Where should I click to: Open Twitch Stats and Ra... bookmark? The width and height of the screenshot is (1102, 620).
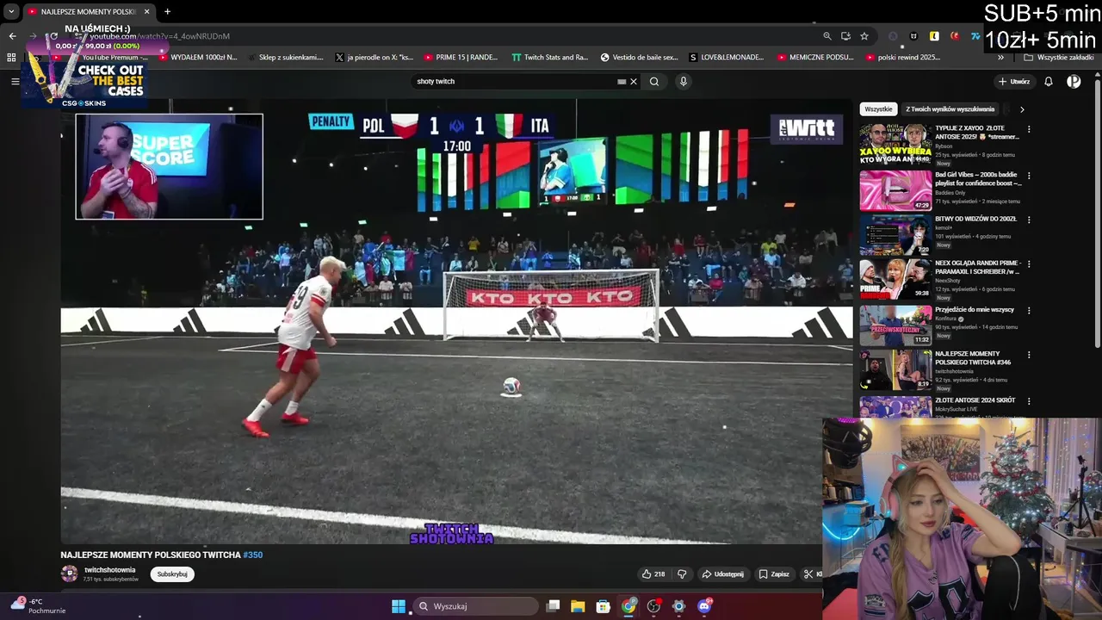click(x=549, y=58)
